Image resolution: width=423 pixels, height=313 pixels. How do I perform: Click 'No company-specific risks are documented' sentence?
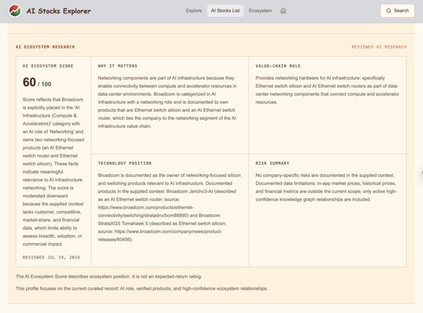click(325, 175)
